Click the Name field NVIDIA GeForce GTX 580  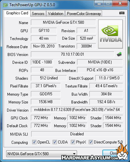click(x=63, y=22)
